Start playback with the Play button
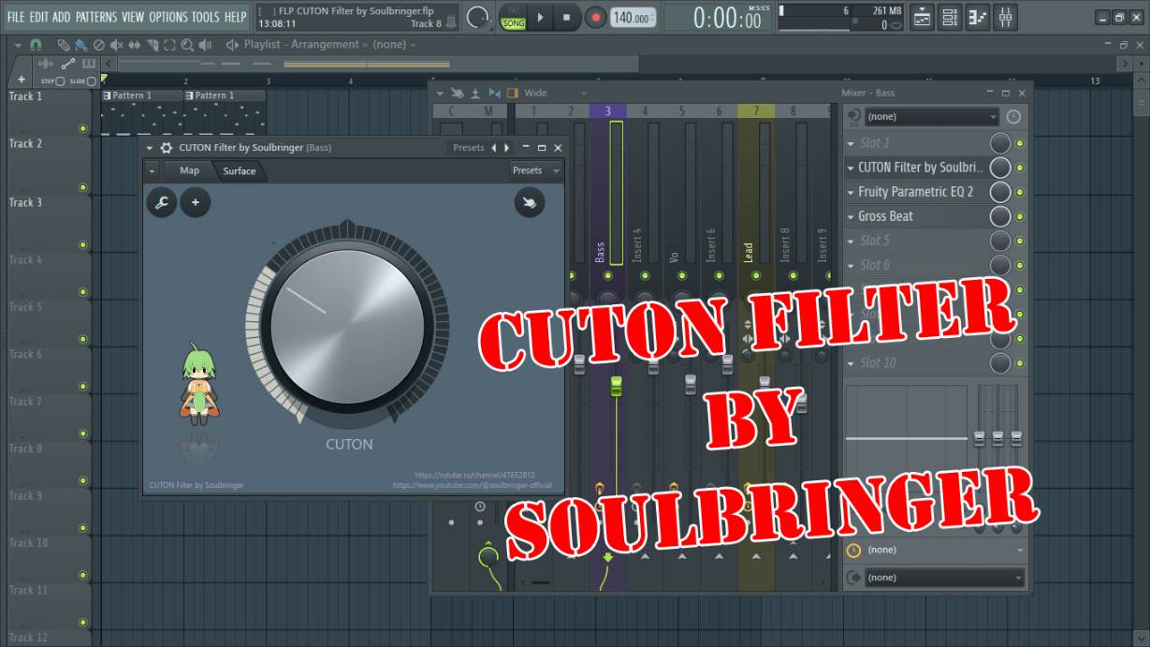 coord(541,17)
